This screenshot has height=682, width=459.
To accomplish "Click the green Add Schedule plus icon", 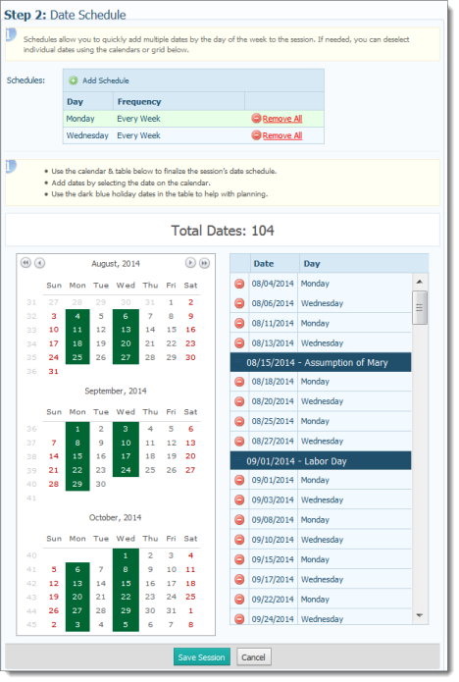I will [74, 80].
